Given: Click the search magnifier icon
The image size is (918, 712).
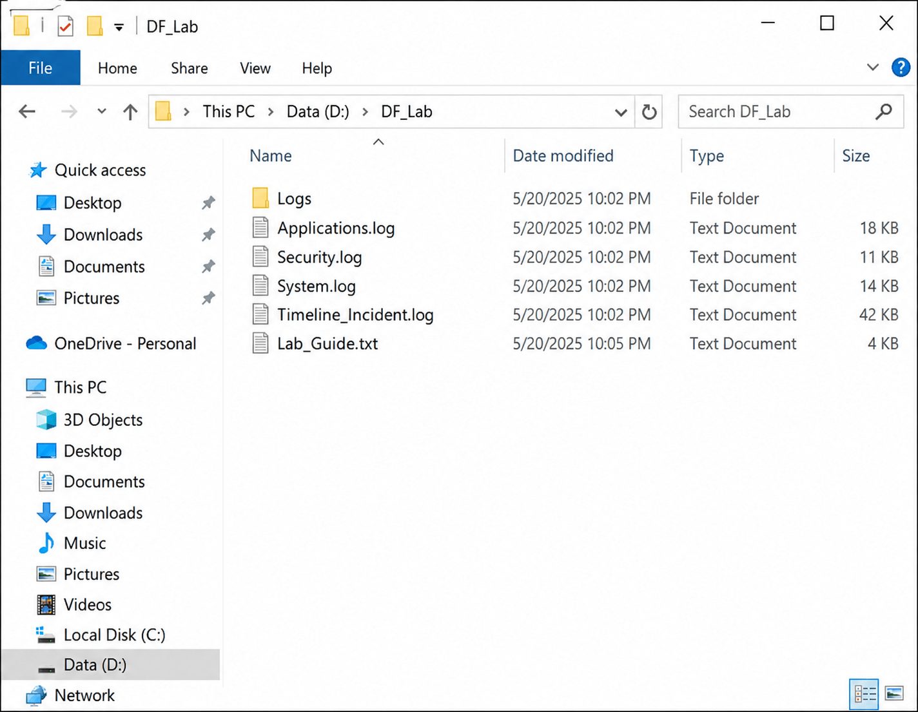Looking at the screenshot, I should tap(884, 111).
